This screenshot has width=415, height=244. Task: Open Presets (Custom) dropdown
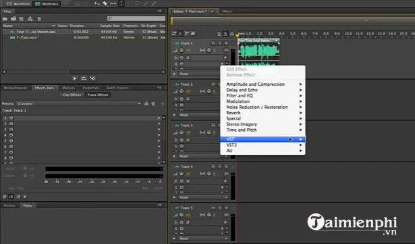click(79, 103)
